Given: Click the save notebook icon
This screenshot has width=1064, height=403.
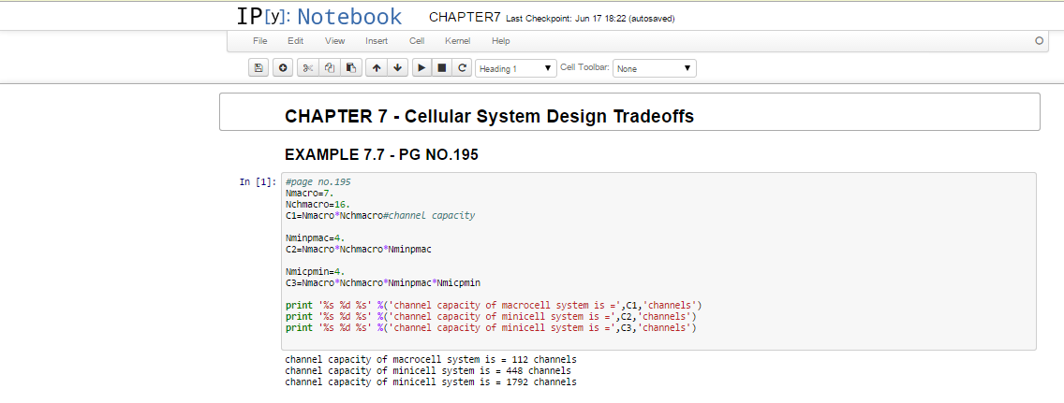Looking at the screenshot, I should coord(259,68).
